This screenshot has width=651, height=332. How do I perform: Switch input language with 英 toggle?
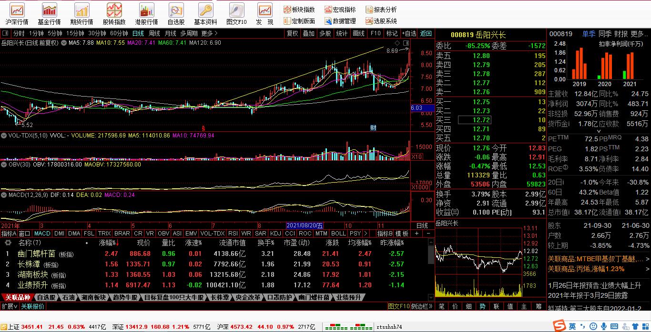tap(572, 326)
